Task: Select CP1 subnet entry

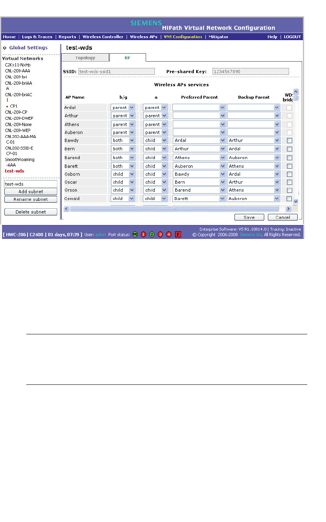Action: (14, 106)
